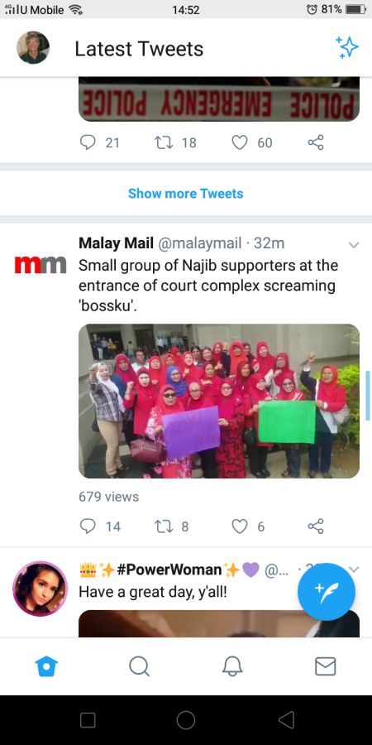Share the police tape tweet
The width and height of the screenshot is (372, 745).
316,142
